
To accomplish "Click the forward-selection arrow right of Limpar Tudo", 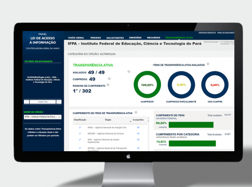I will (x=59, y=102).
